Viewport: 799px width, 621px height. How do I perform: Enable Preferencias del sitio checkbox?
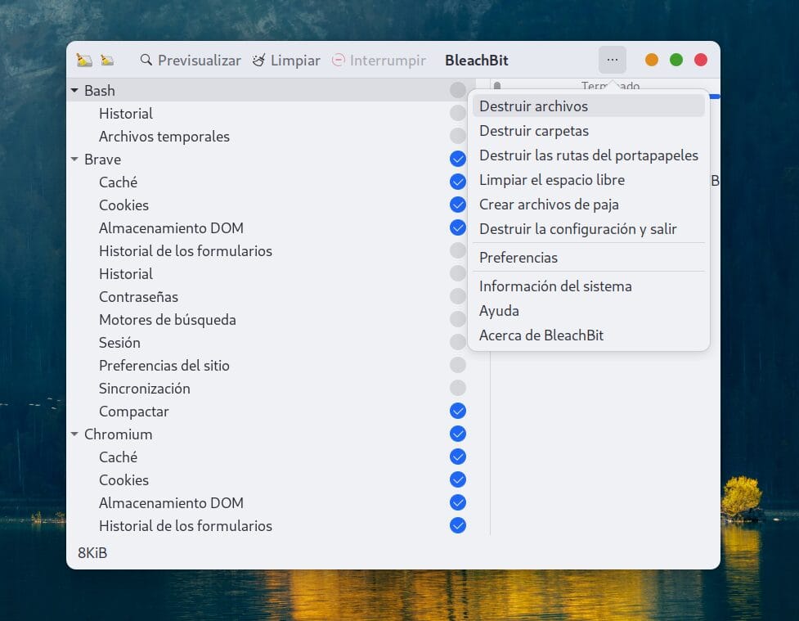(458, 365)
